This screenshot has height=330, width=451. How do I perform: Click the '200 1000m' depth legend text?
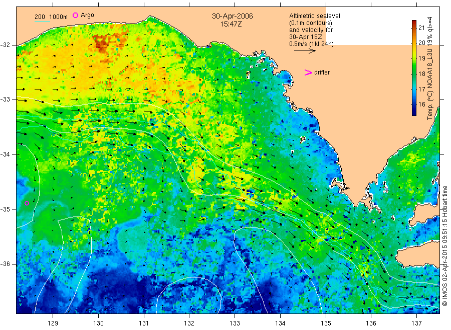tap(51, 17)
